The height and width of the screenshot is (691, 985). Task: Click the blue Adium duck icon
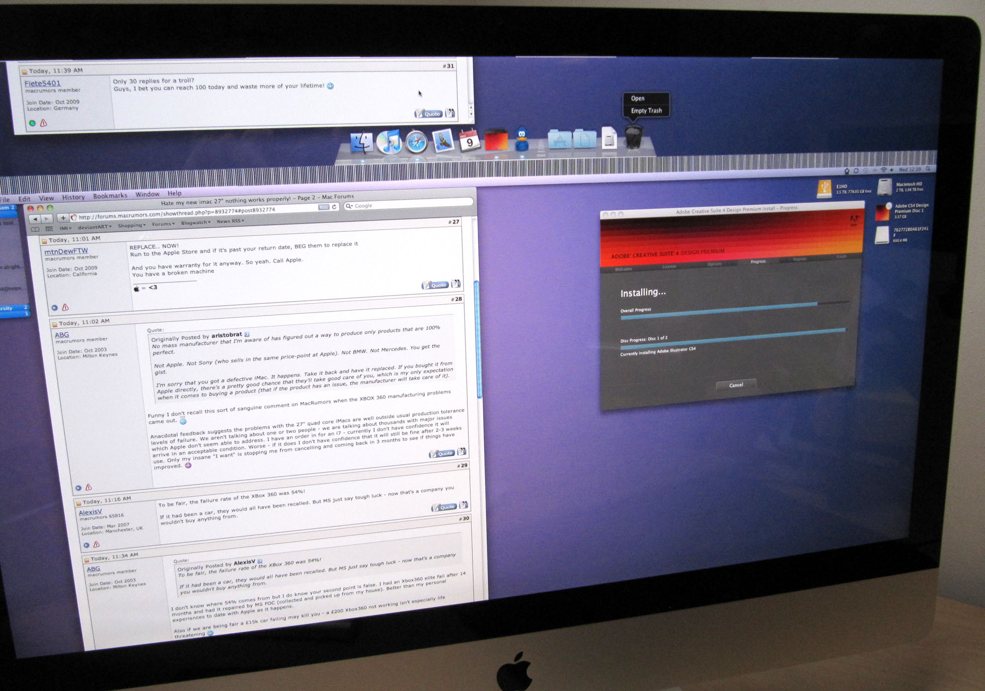pyautogui.click(x=522, y=140)
